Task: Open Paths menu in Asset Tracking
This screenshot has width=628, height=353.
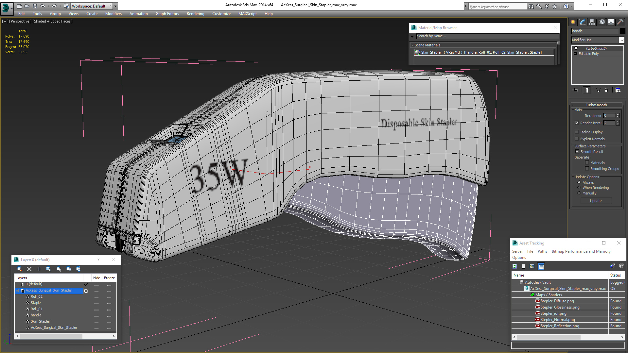Action: (x=542, y=251)
